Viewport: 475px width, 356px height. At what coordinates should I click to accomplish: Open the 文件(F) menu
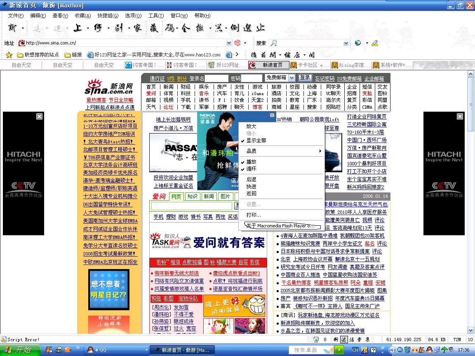(x=15, y=15)
